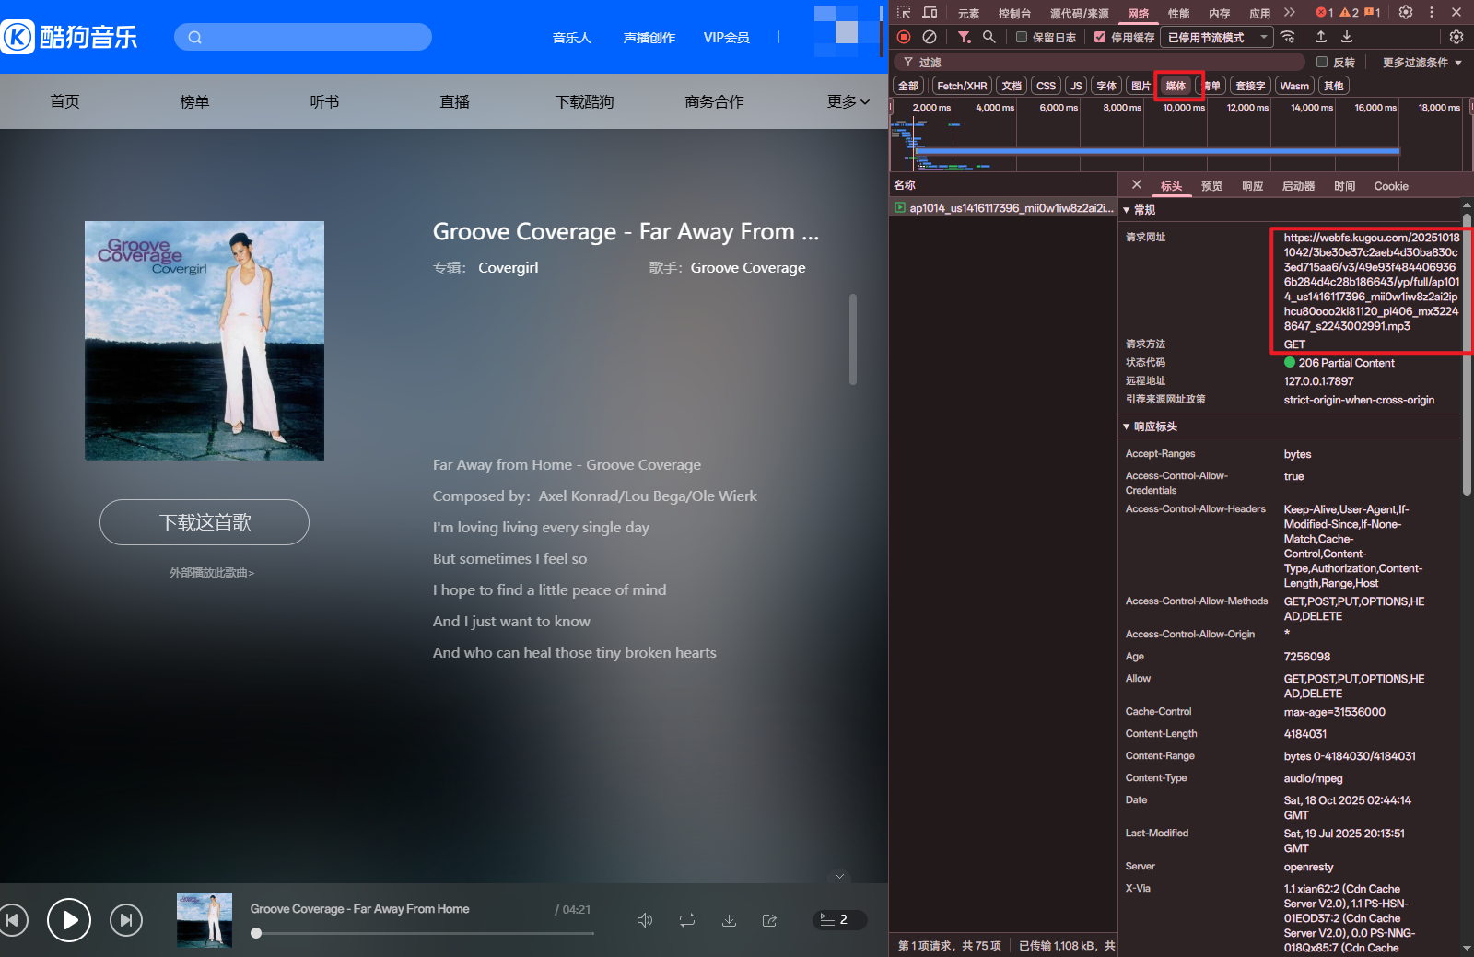1474x957 pixels.
Task: Mute audio with the volume icon
Action: point(645,920)
